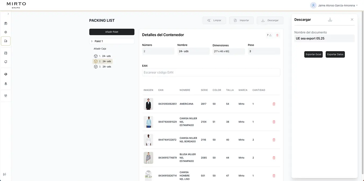Open the CAMISA MUJER M/L BORDADO thumbnail
Screen dimensions: 364x181
click(x=148, y=140)
